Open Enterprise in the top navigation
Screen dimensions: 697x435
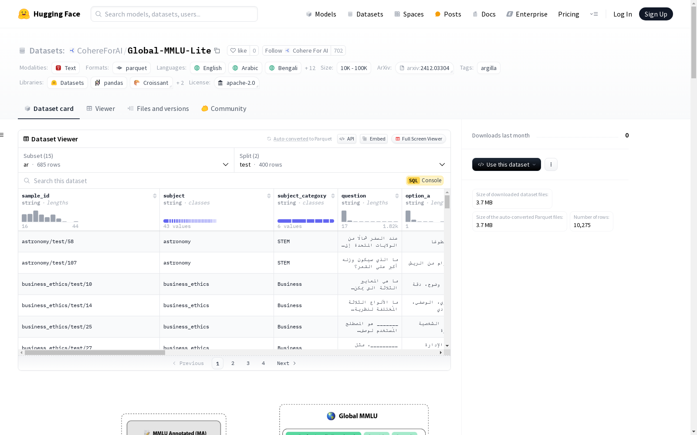527,14
